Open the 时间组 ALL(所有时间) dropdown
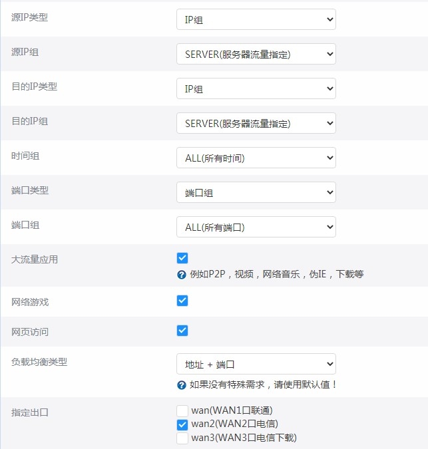 pyautogui.click(x=256, y=158)
